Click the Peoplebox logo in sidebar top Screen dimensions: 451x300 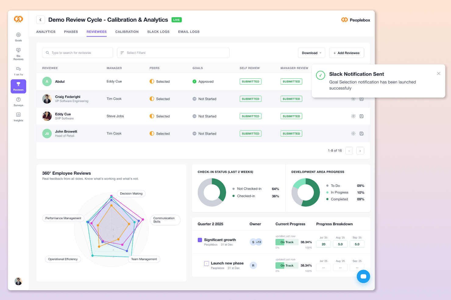18,19
